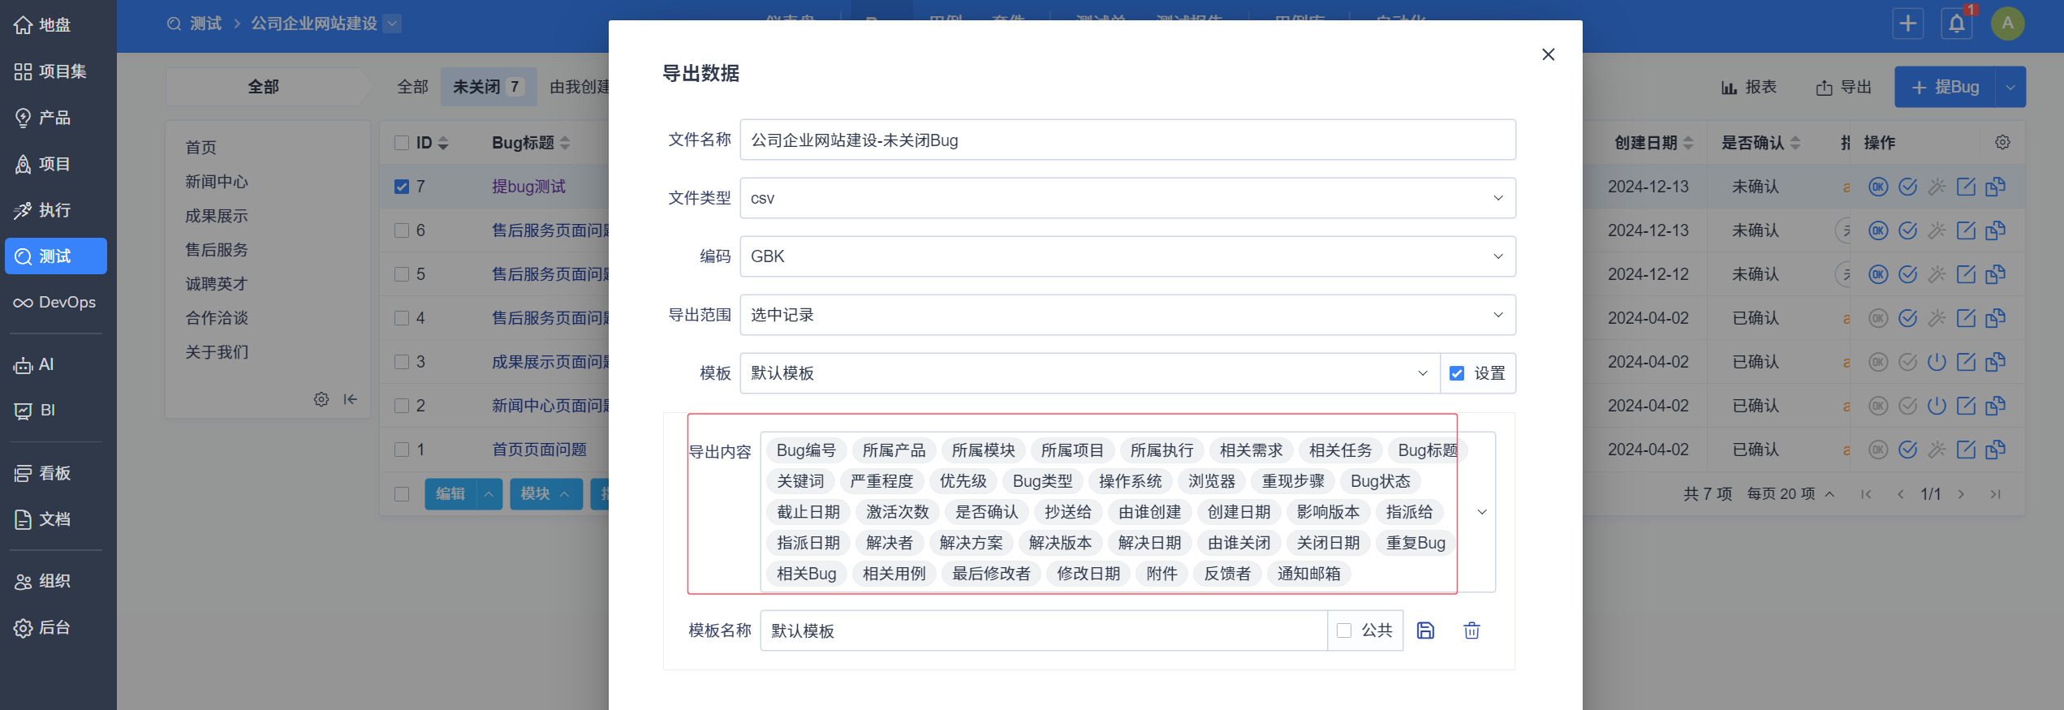The height and width of the screenshot is (710, 2064).
Task: Sort the bug list by ID
Action: click(x=433, y=143)
